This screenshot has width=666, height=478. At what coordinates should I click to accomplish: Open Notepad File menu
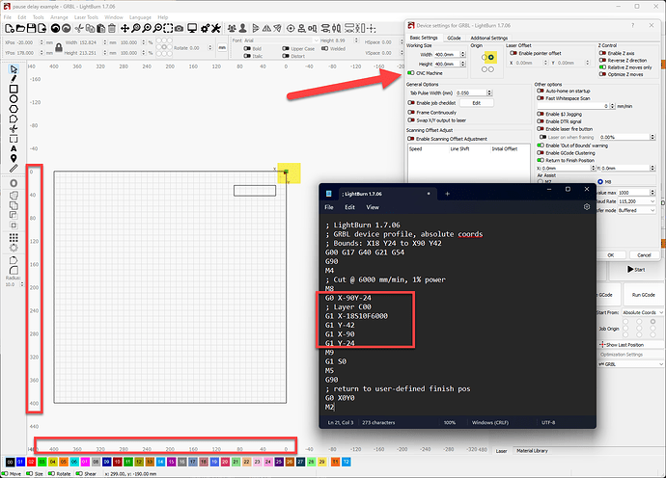point(329,207)
